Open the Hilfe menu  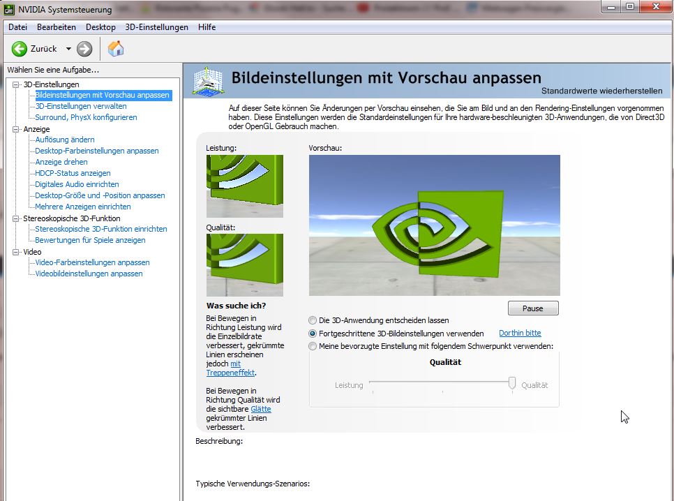pos(207,27)
